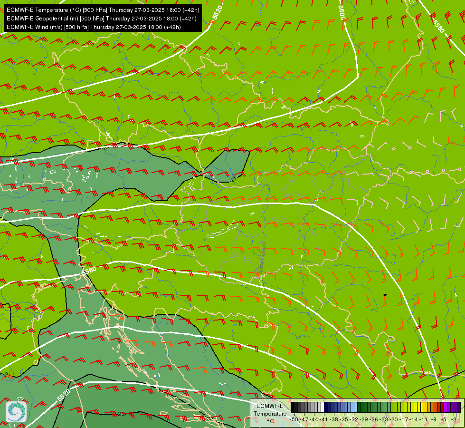
Task: Click the -8 value on legend scale
Action: 434,419
